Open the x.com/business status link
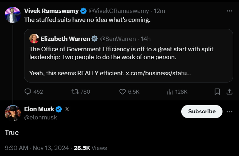 click(158, 73)
